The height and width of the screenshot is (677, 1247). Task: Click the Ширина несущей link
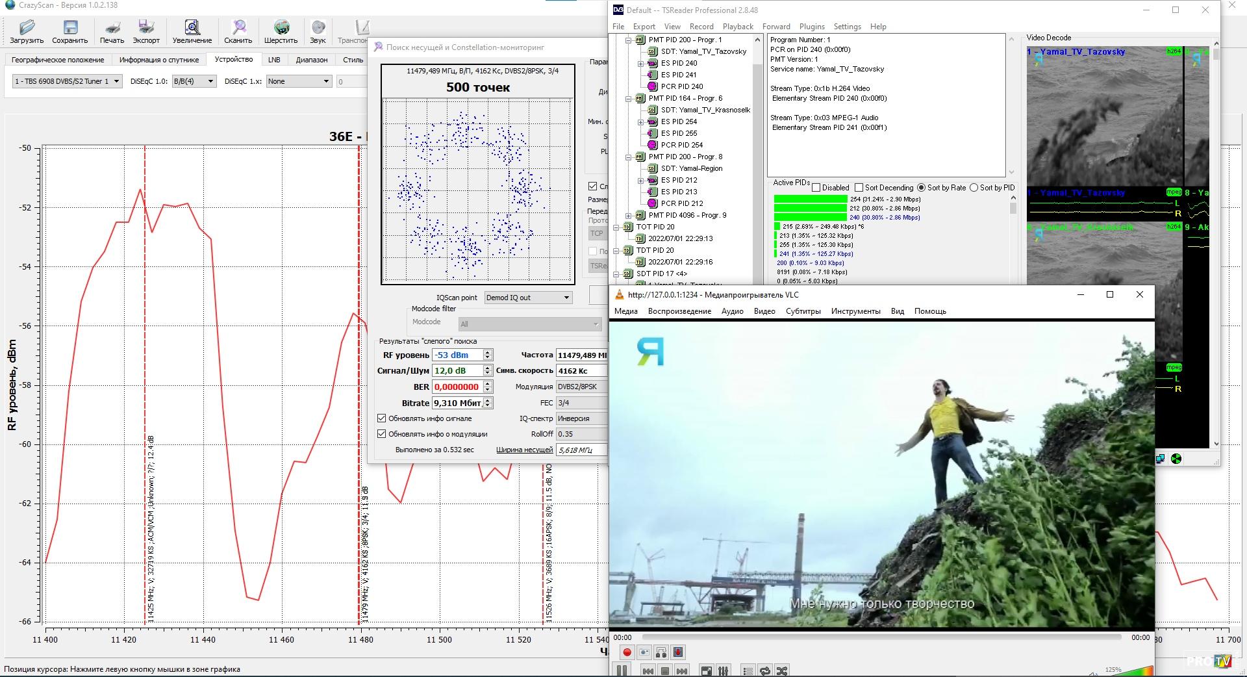(524, 450)
